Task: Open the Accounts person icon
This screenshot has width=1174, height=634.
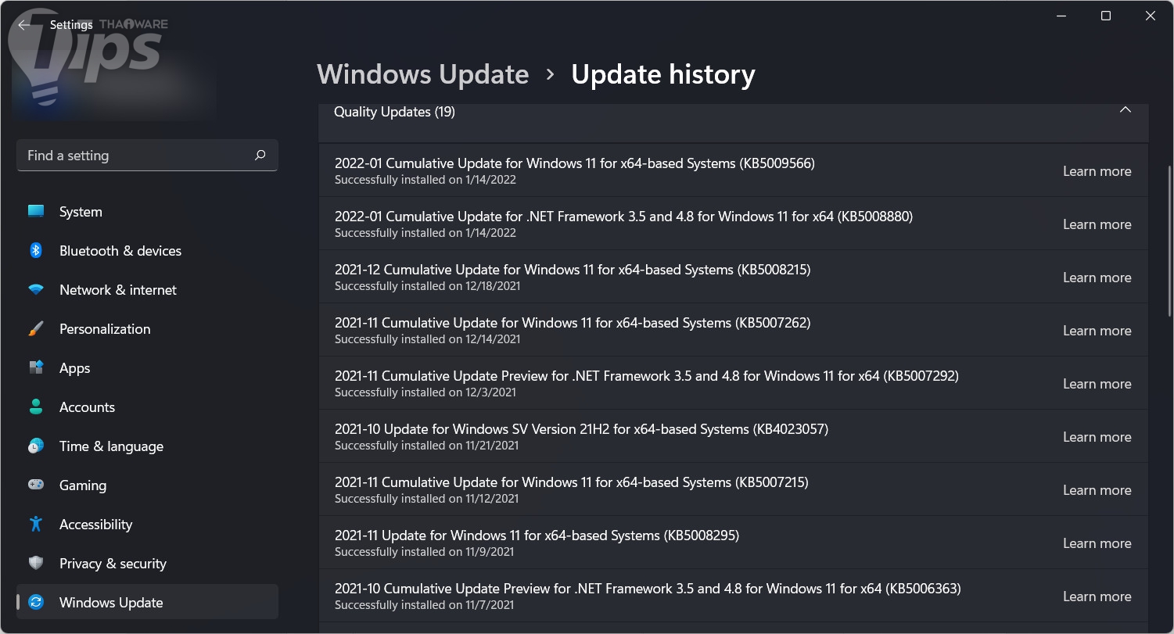Action: 36,407
